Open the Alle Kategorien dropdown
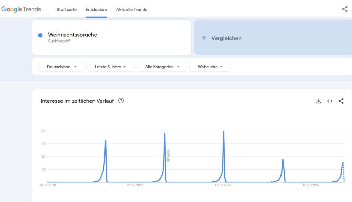352x202 pixels. [162, 67]
